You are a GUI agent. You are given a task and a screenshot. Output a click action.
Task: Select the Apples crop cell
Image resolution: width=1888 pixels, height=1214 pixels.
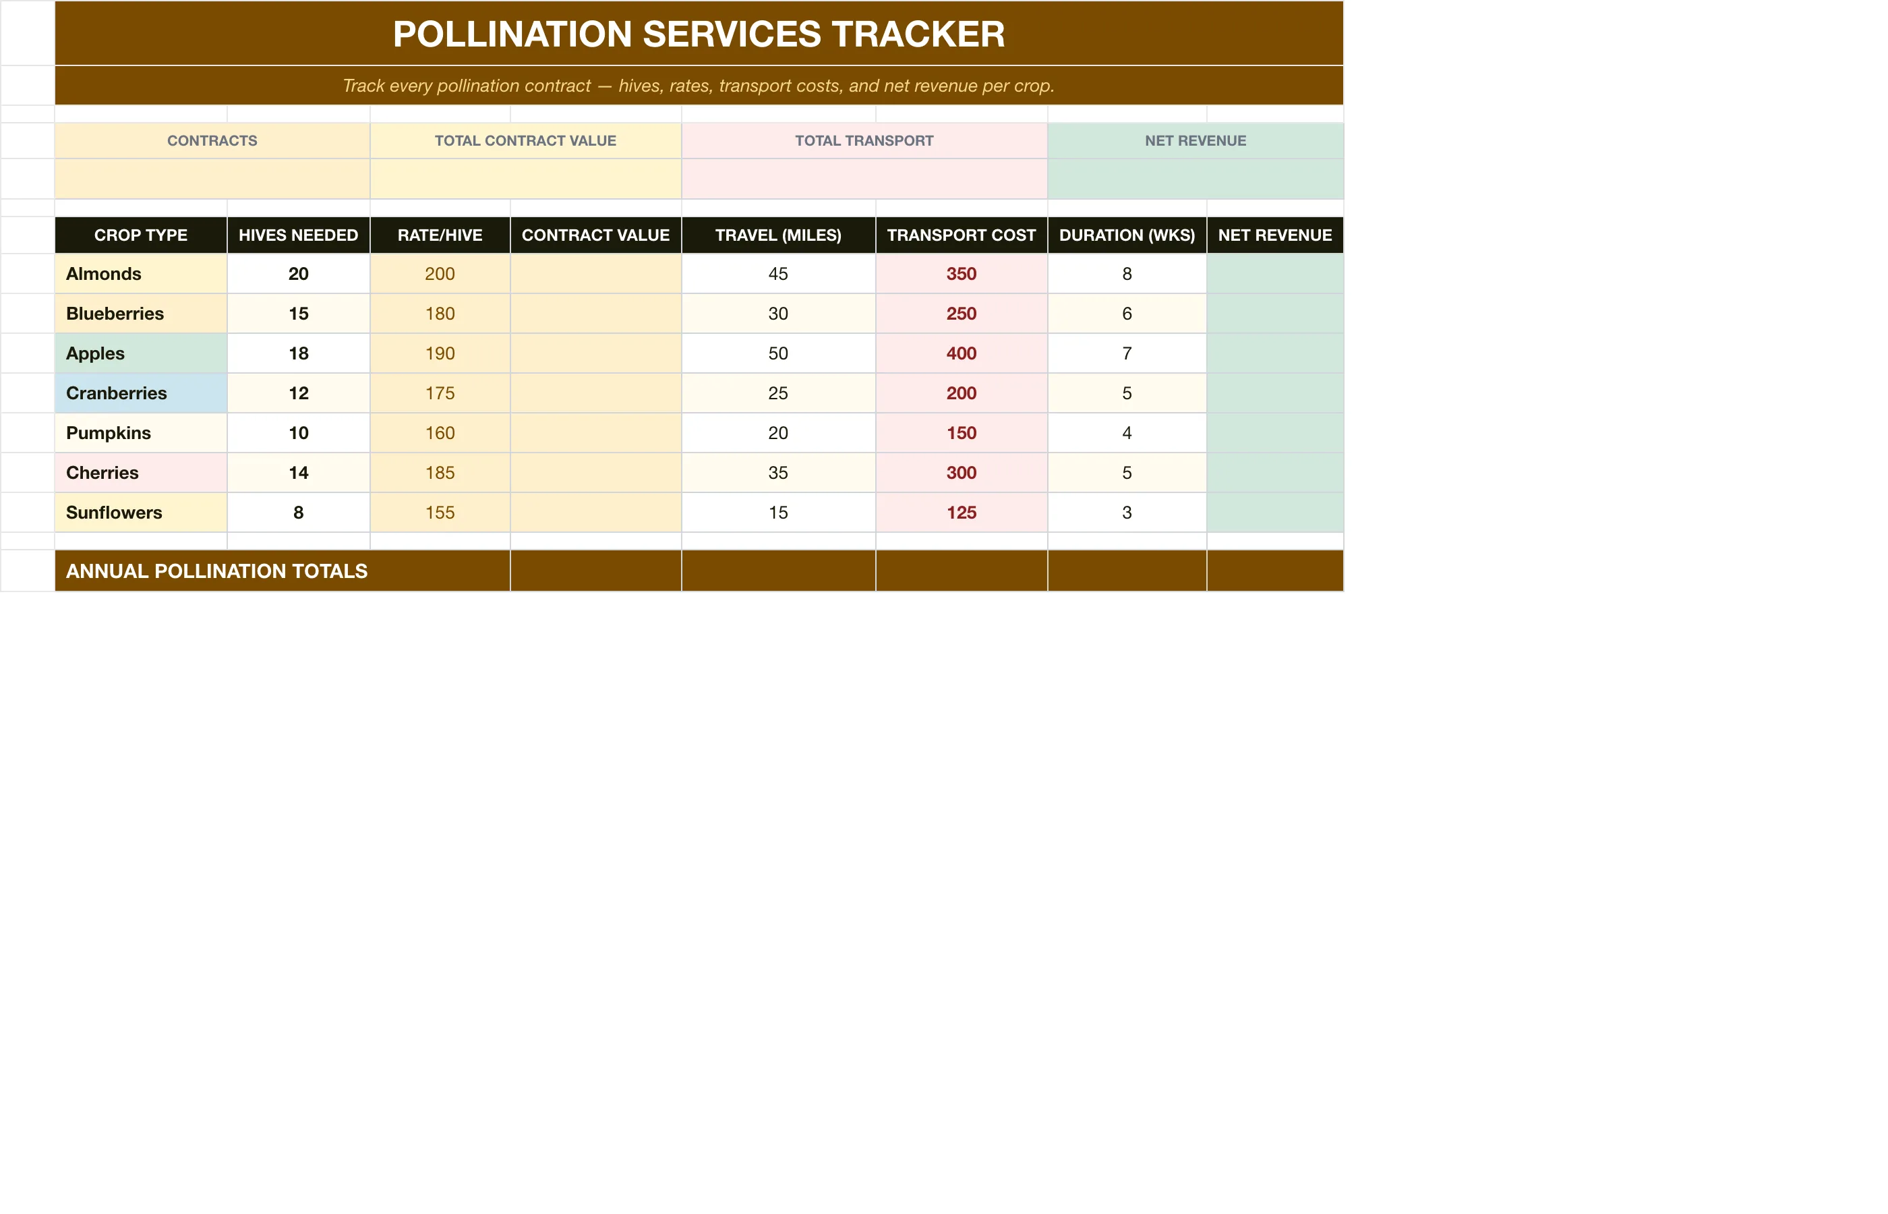(141, 353)
